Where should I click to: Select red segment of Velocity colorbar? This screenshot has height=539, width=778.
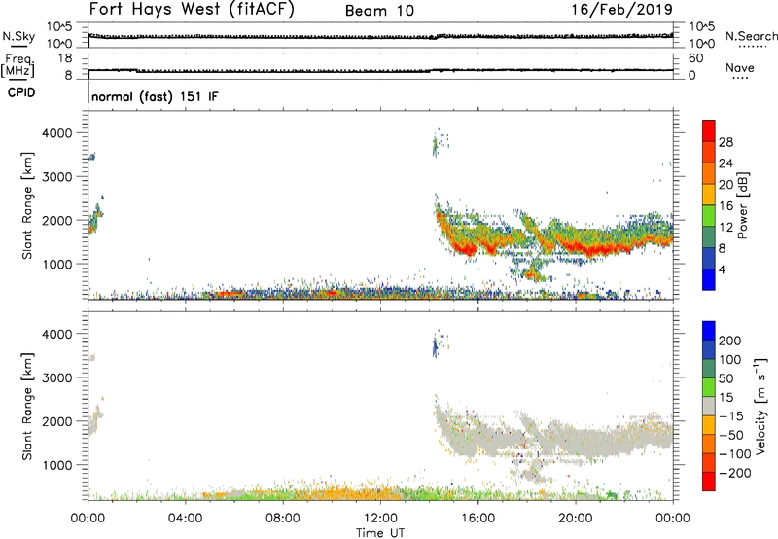(709, 482)
